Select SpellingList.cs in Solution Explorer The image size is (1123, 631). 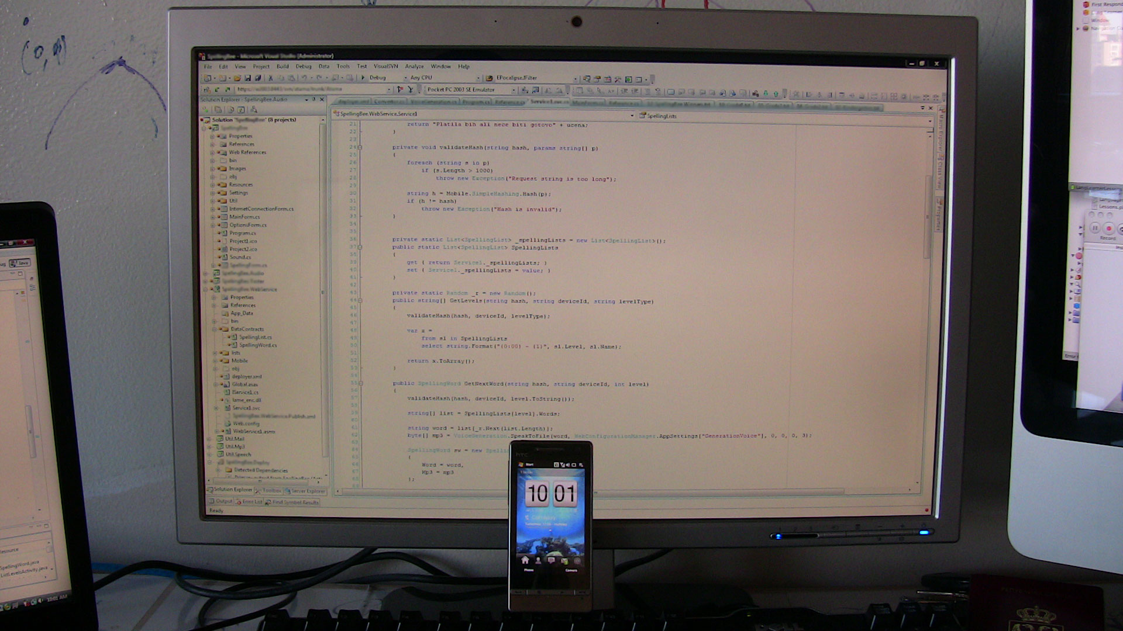coord(255,337)
